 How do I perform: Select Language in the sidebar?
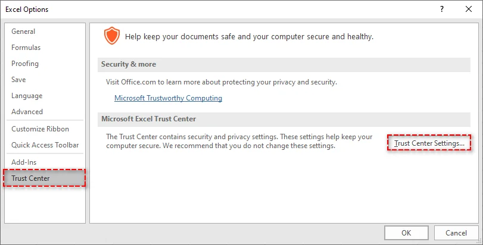point(27,96)
